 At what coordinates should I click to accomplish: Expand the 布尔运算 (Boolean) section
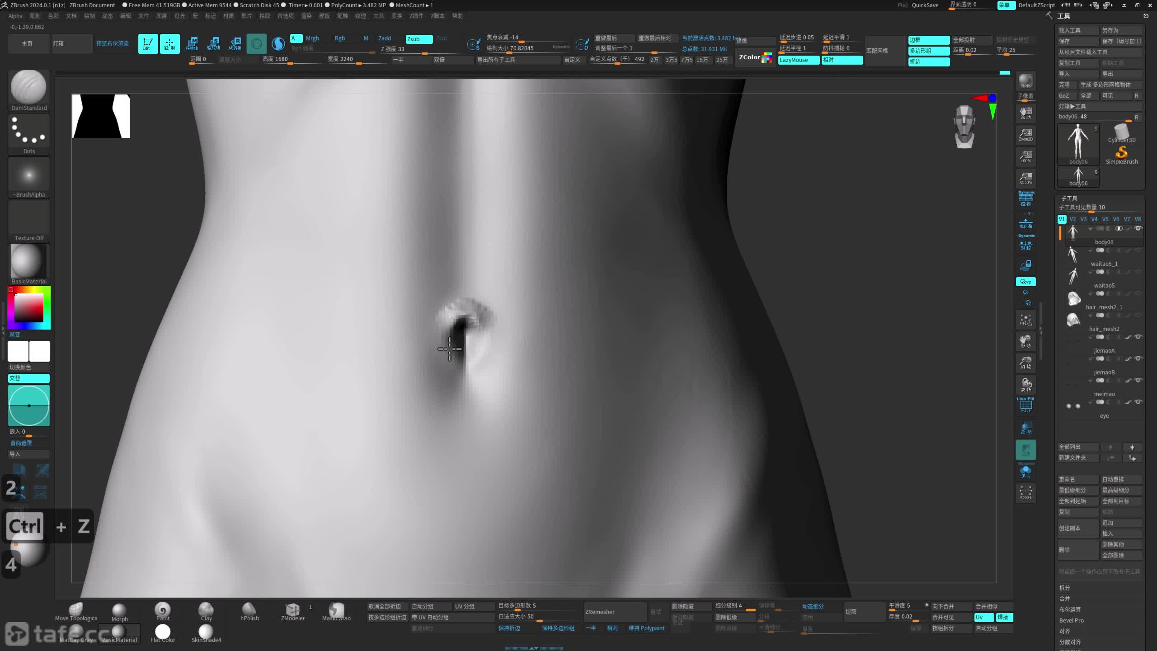point(1070,609)
